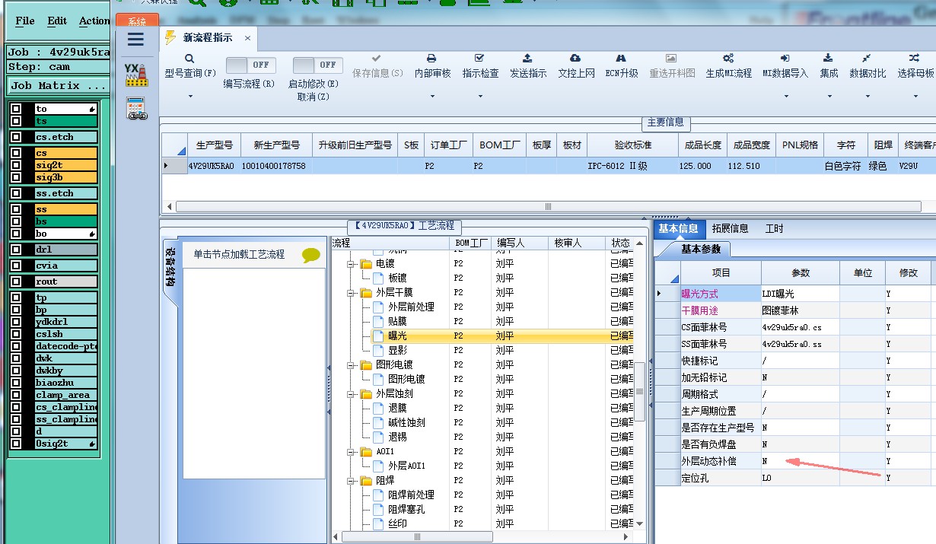Open the Edit menu

click(57, 21)
